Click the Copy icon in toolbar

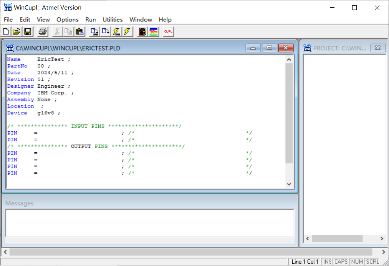point(68,32)
